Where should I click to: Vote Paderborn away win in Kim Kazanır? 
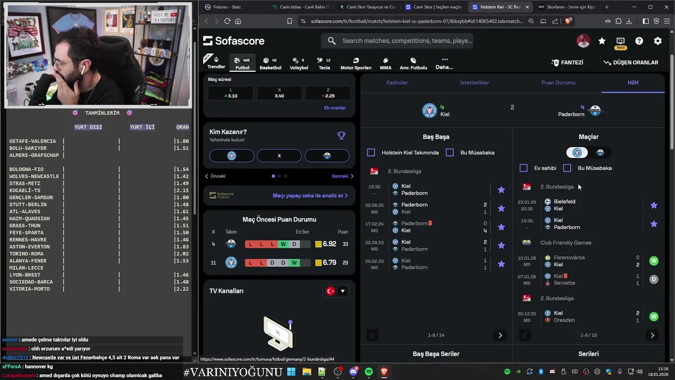coord(327,156)
